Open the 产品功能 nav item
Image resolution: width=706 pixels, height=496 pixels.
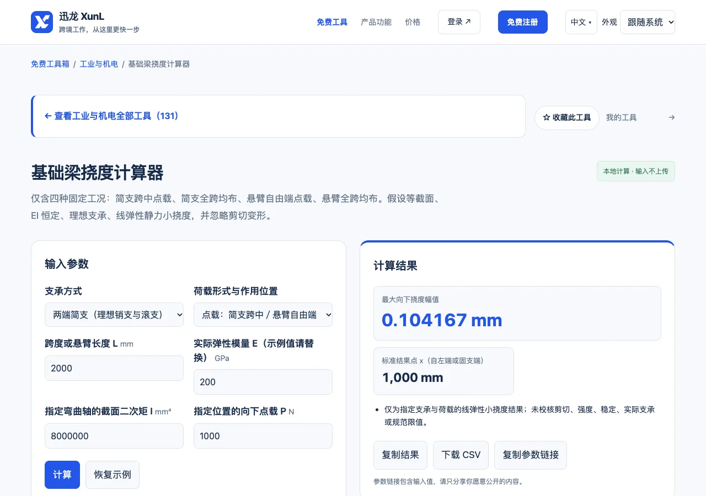(x=376, y=22)
